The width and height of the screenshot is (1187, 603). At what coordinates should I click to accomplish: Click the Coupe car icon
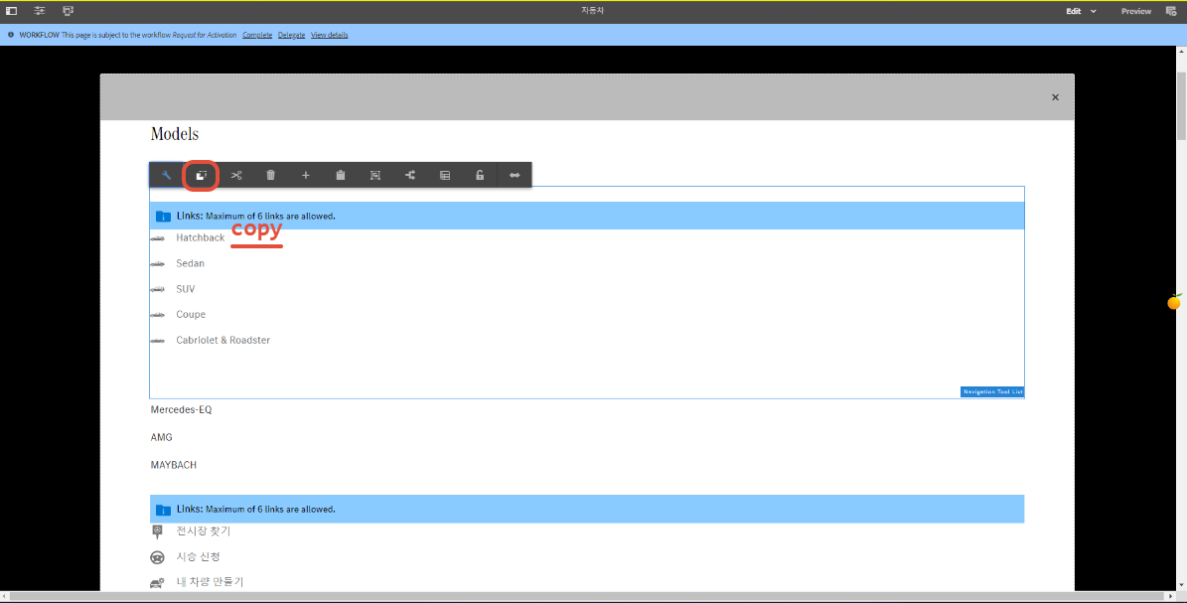click(x=158, y=314)
